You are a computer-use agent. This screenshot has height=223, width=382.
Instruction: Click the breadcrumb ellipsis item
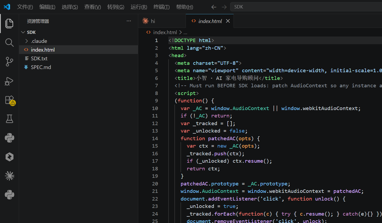click(x=185, y=32)
